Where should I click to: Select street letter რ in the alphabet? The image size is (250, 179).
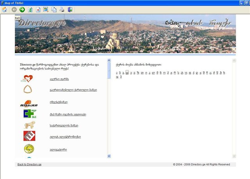click(x=175, y=73)
